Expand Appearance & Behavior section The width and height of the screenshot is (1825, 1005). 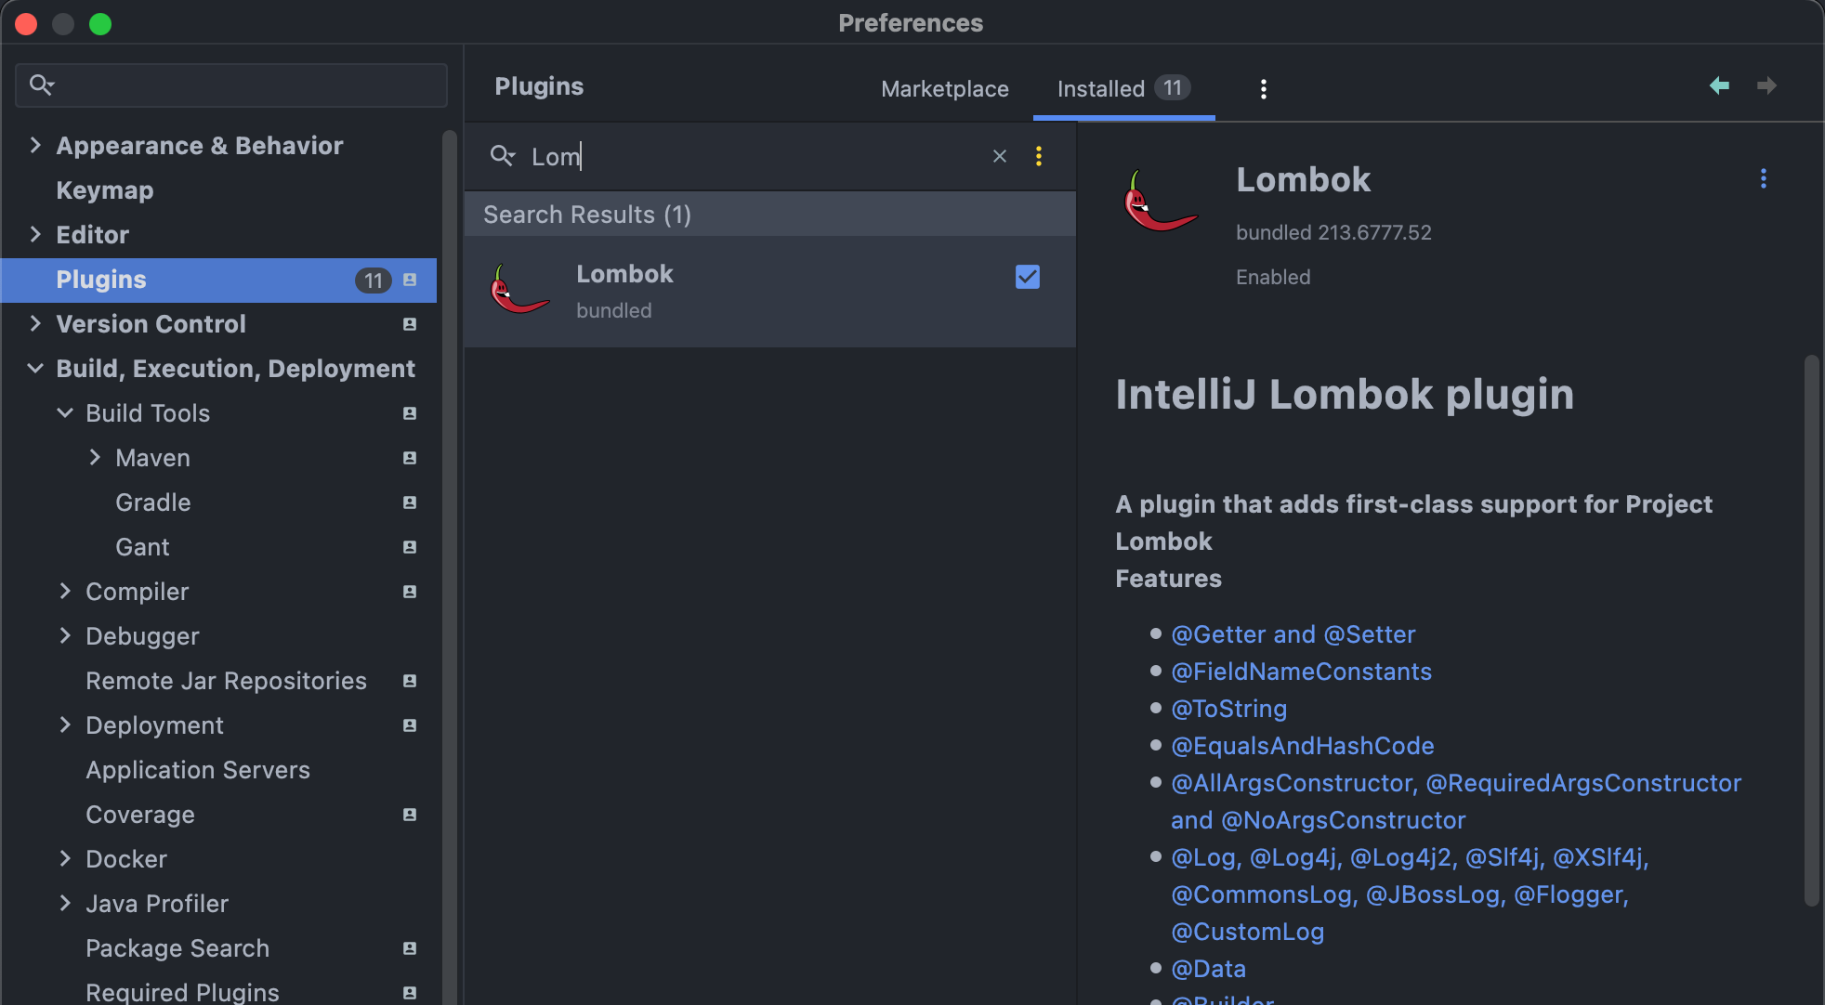35,145
